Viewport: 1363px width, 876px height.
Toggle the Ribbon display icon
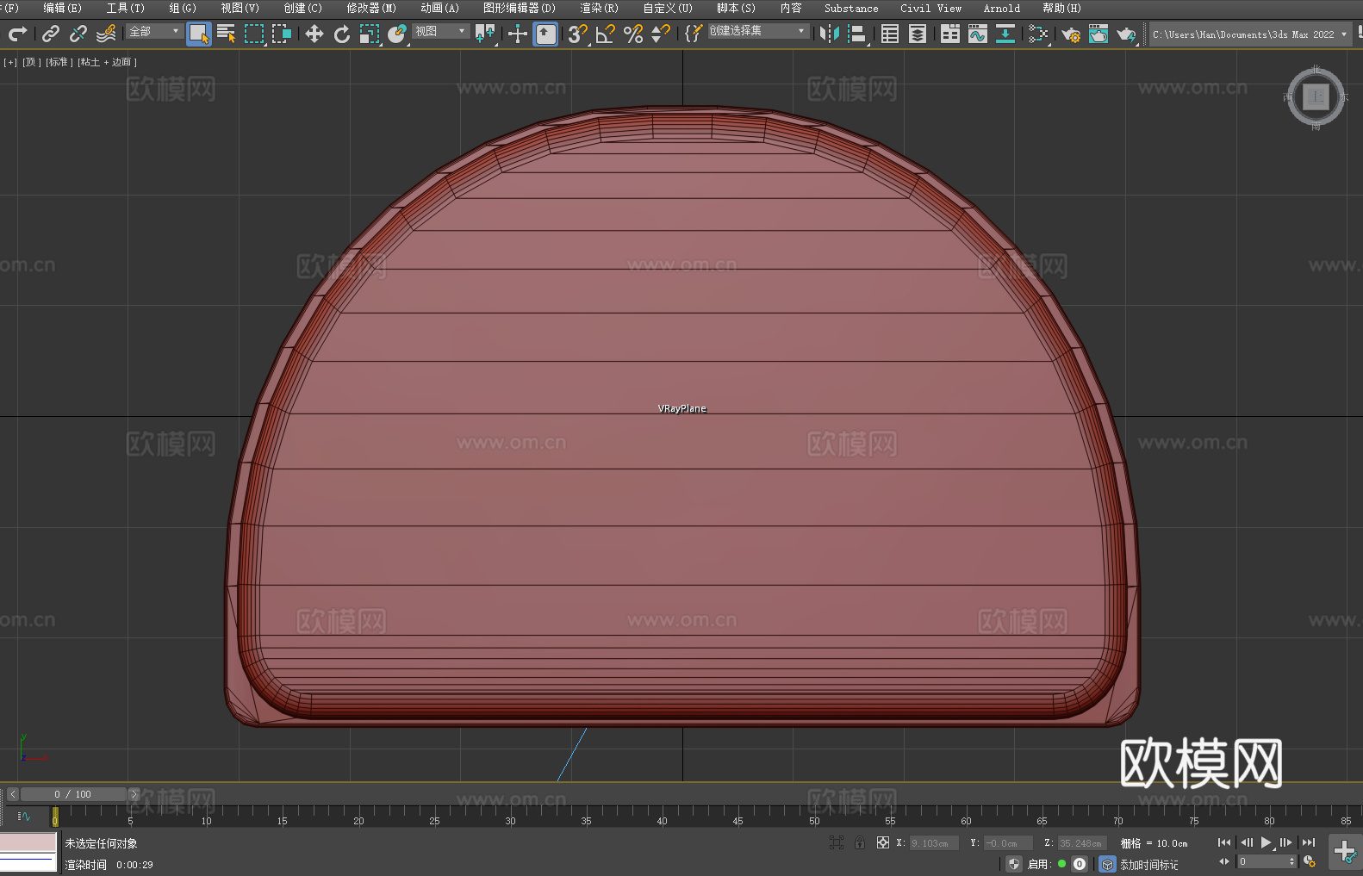950,34
